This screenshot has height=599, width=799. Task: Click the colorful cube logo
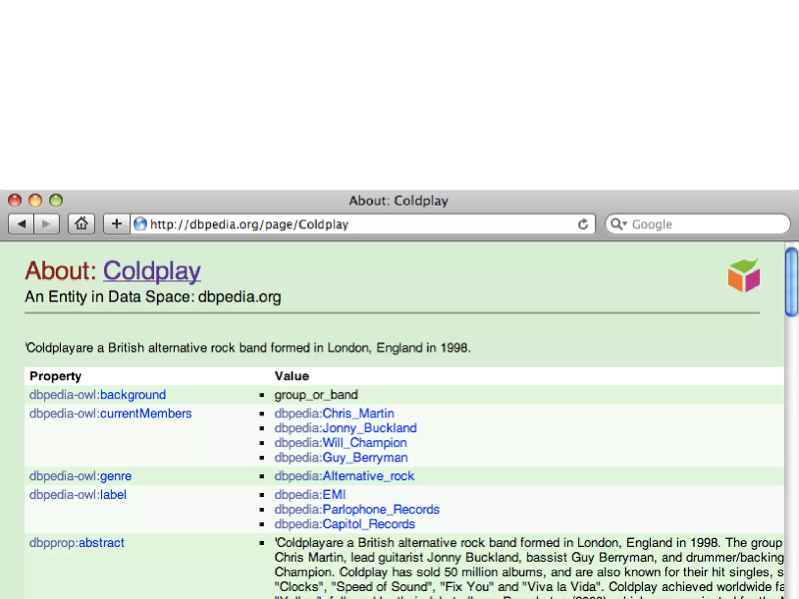click(744, 276)
